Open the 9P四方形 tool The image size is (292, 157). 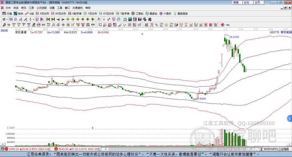[x=59, y=14]
